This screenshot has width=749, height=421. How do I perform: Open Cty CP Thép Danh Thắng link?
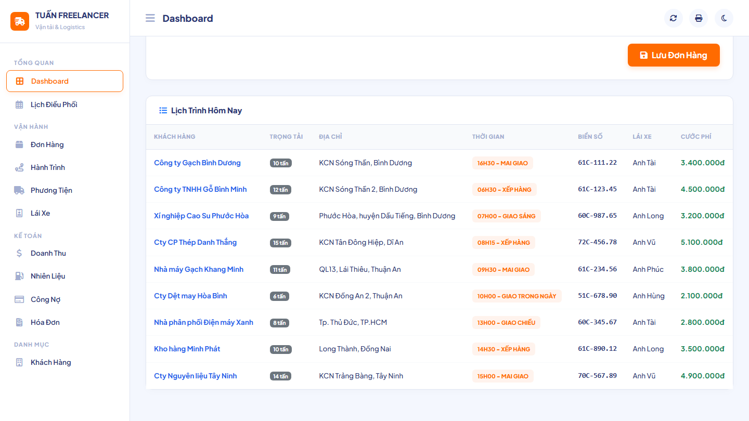(195, 242)
